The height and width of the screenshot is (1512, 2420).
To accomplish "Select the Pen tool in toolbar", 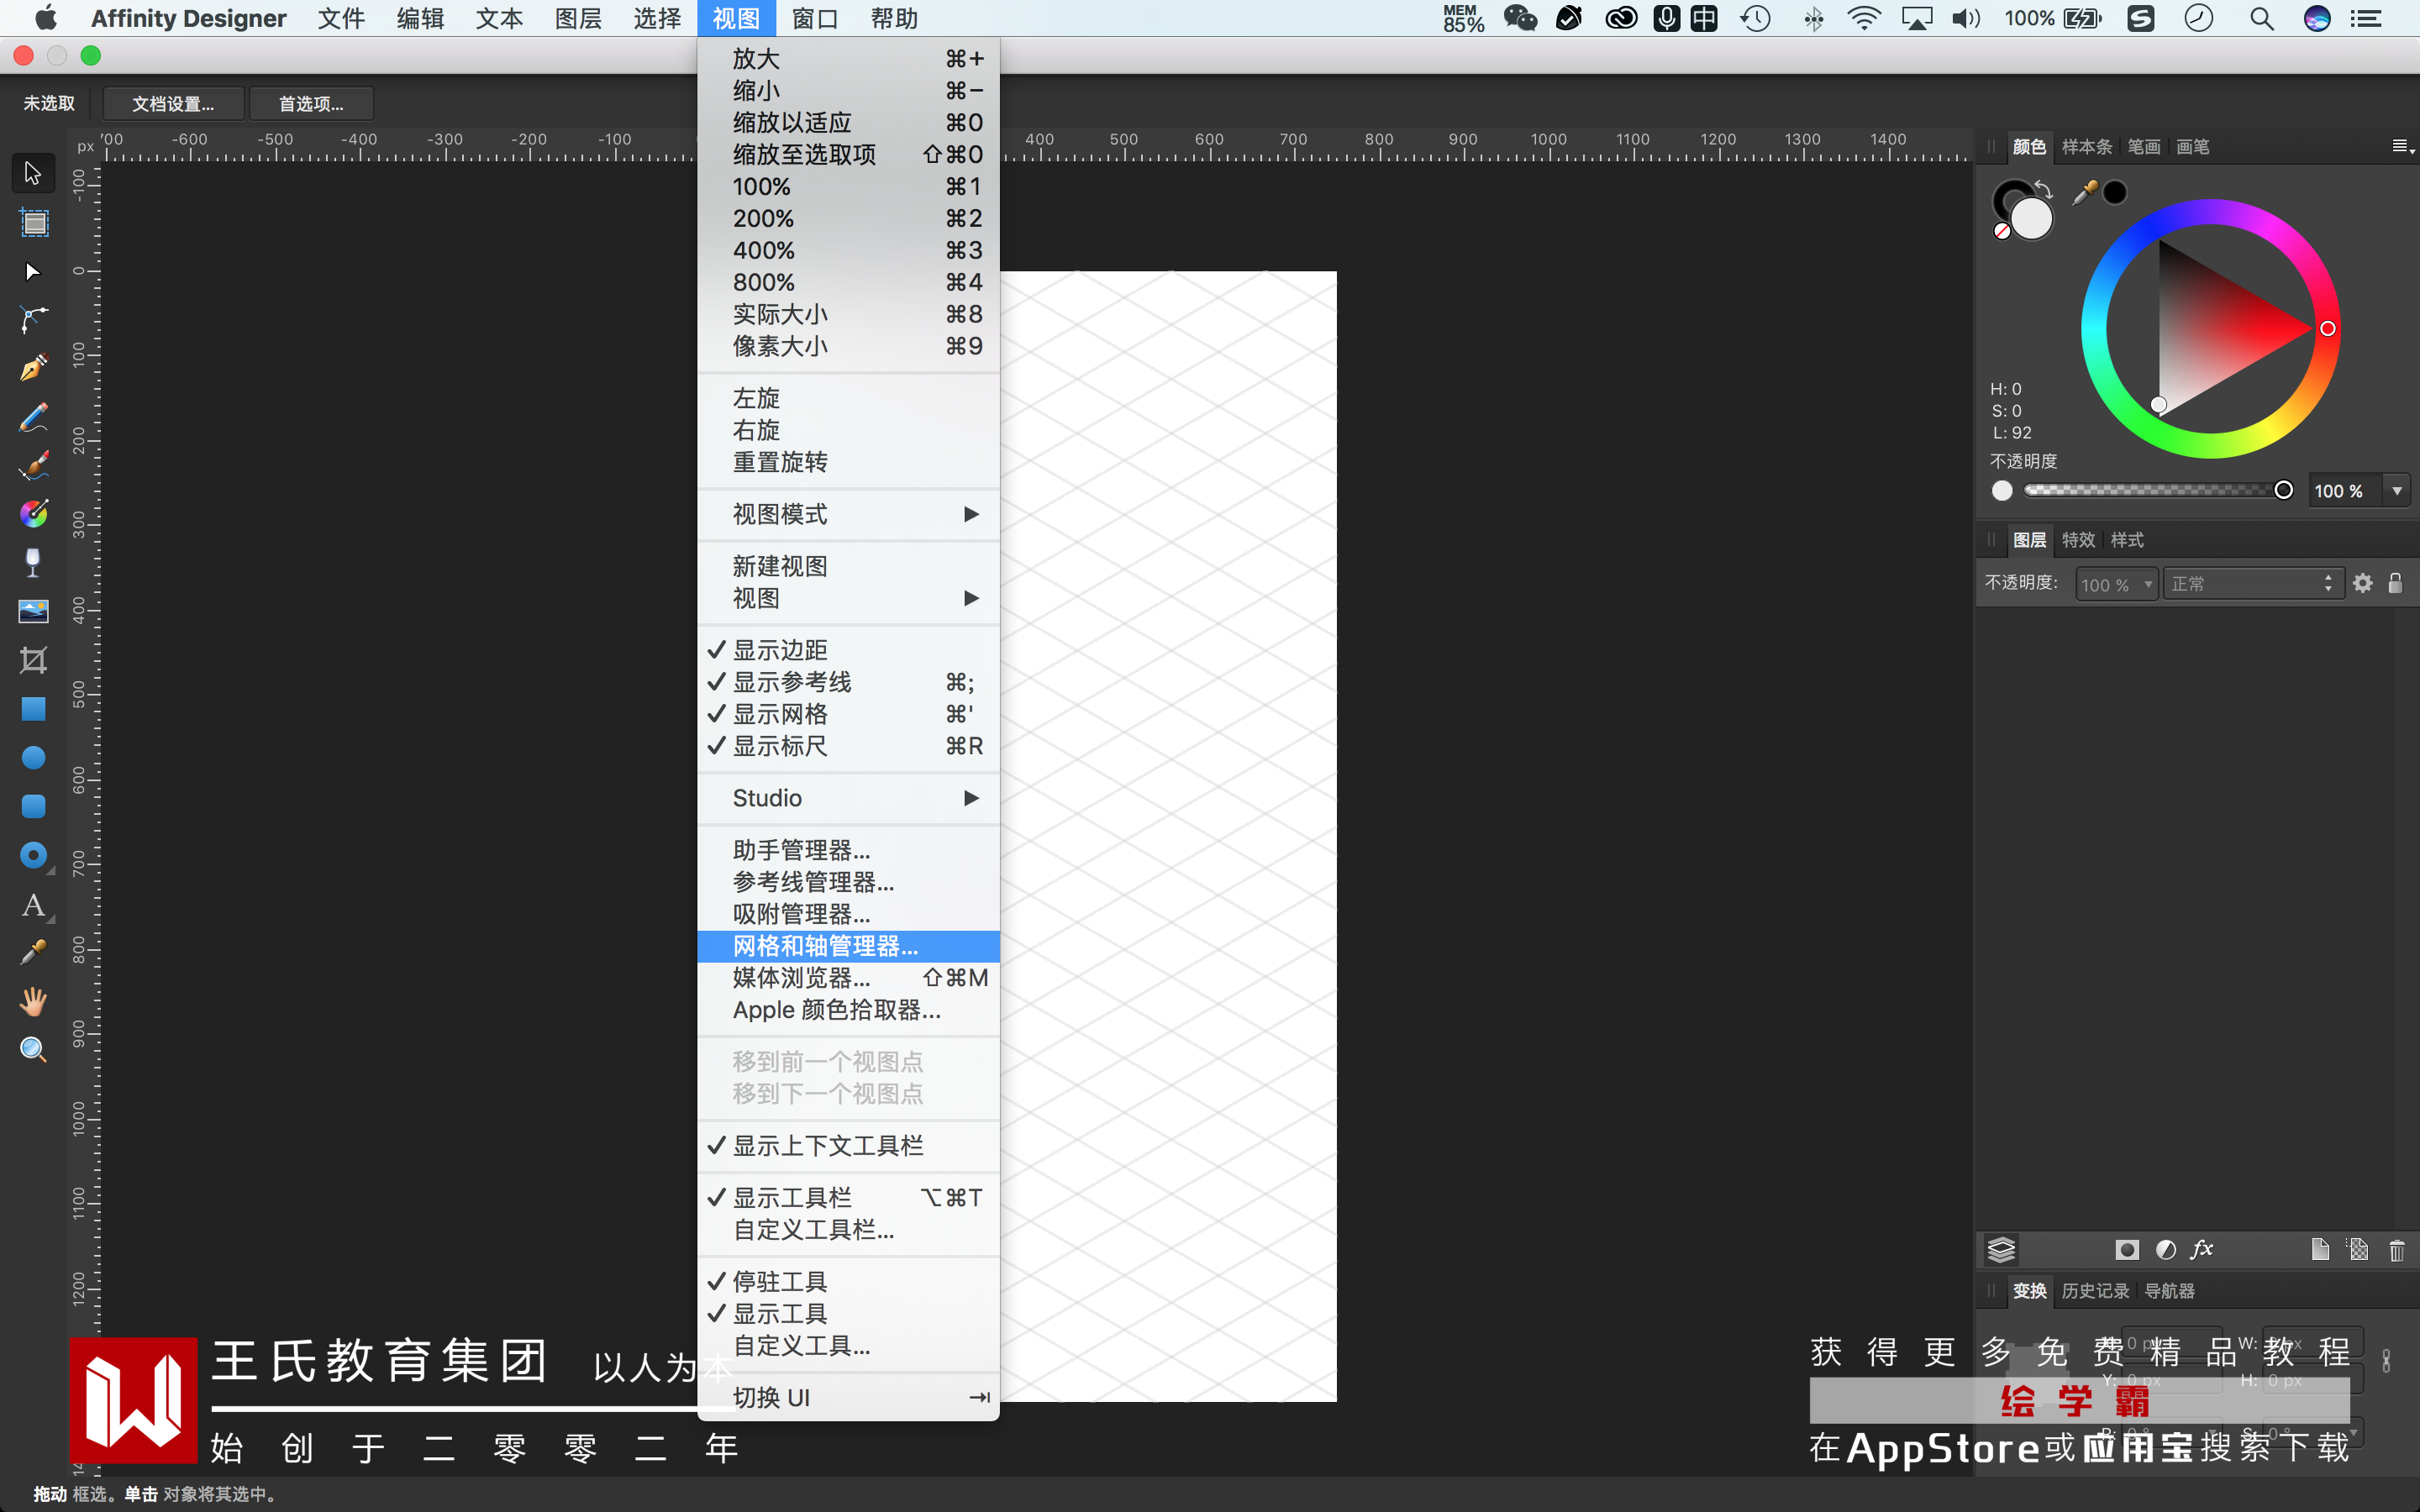I will tap(33, 368).
